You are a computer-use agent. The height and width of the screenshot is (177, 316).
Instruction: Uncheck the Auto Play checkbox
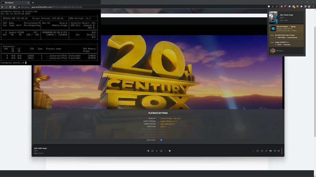coord(161,140)
